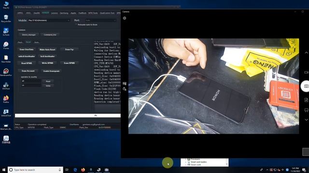Open Camera app settings gear
309x173 pixels.
coord(125,18)
